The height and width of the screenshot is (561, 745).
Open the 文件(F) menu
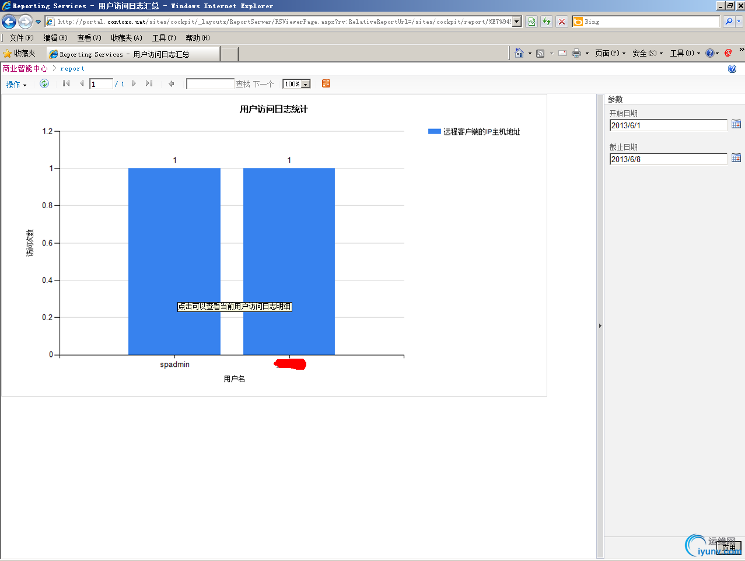point(22,38)
